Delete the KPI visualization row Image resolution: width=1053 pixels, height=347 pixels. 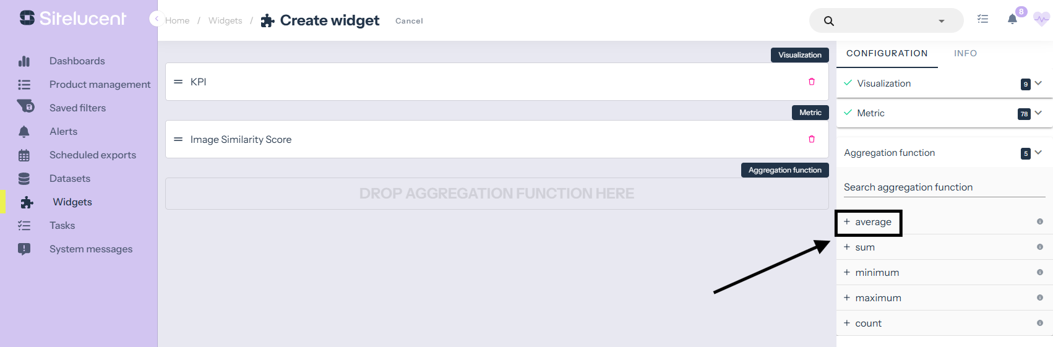tap(812, 82)
